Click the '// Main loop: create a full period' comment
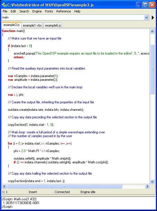Screen dimensions: 157x211 click(x=56, y=132)
